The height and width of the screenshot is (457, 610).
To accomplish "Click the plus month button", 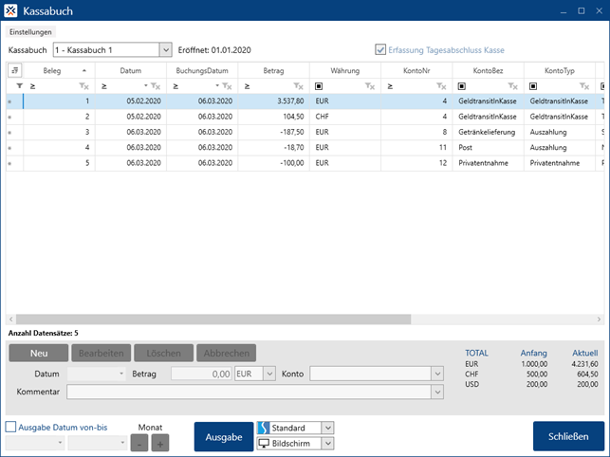I will pyautogui.click(x=159, y=444).
